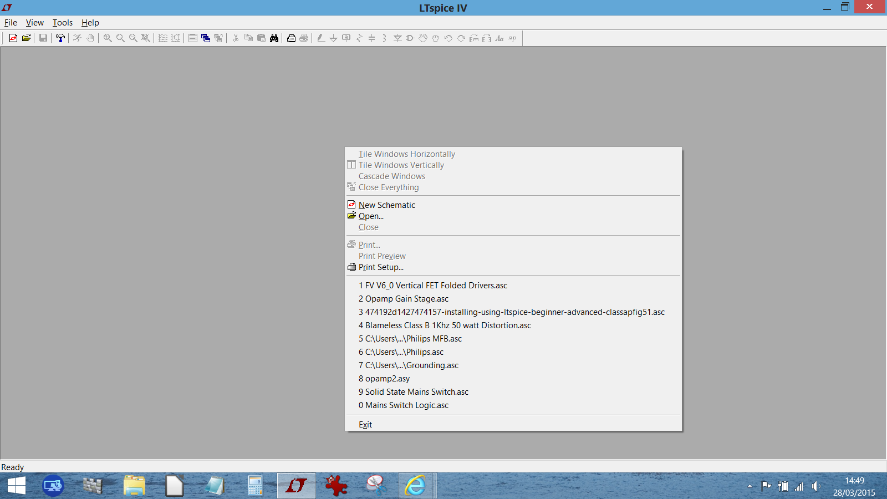Open recent file opamp2.asy
This screenshot has height=499, width=887.
pos(513,379)
